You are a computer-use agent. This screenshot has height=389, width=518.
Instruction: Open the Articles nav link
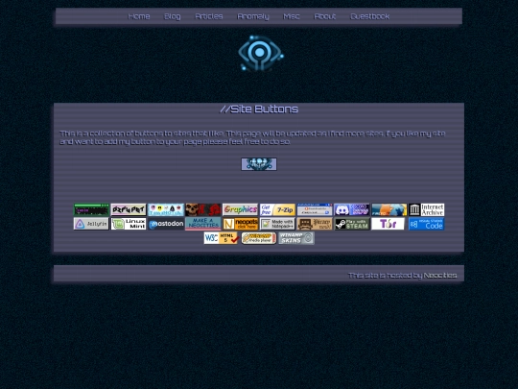(x=209, y=16)
